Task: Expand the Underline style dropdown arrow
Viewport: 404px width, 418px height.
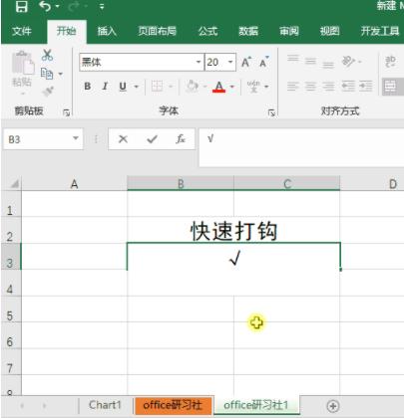Action: pyautogui.click(x=137, y=87)
